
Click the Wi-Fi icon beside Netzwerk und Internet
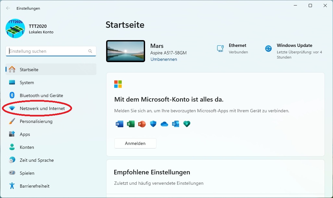point(12,108)
